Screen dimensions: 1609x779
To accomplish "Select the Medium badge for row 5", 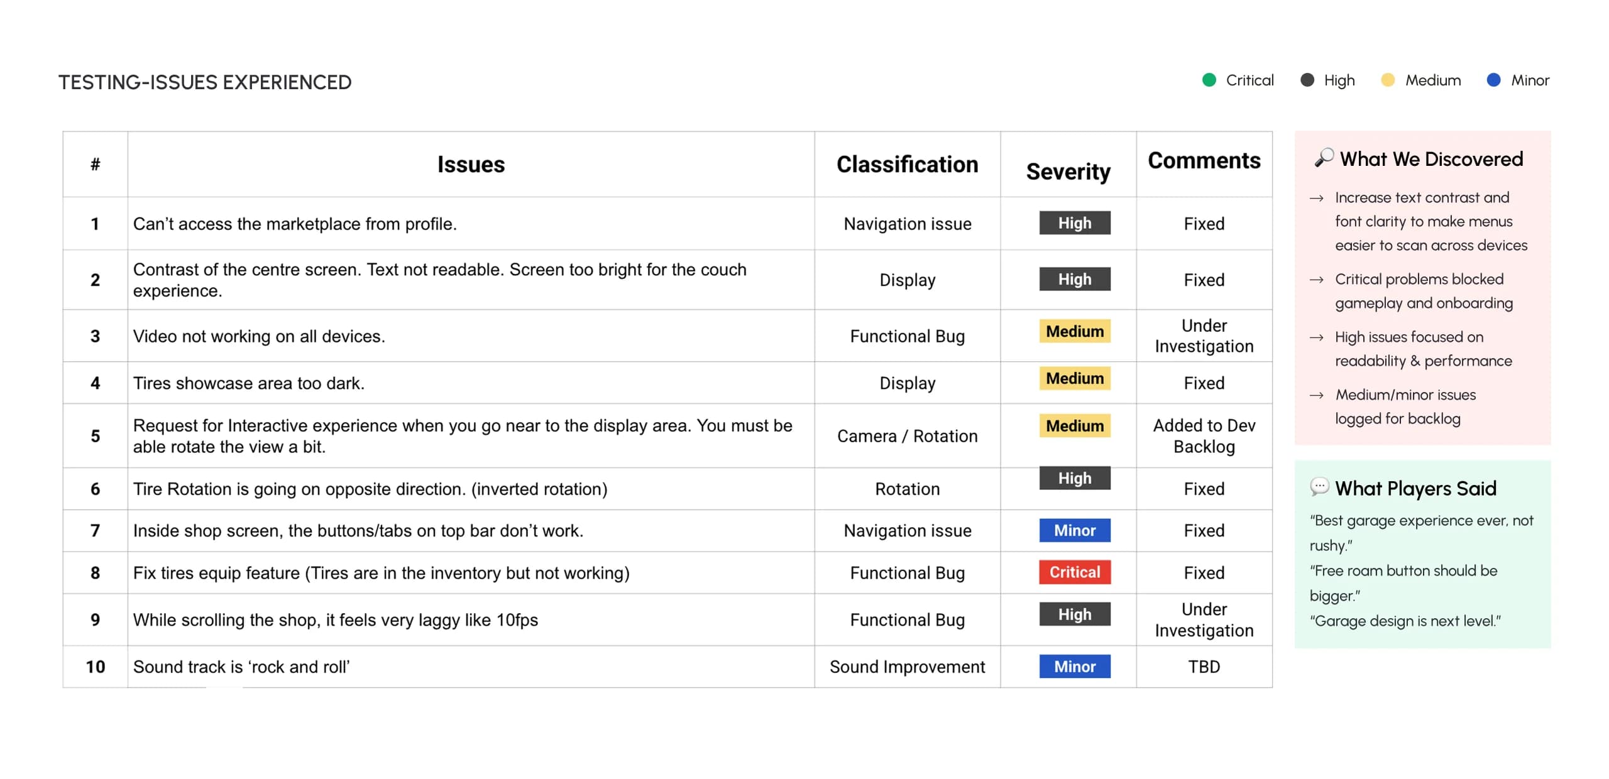I will [x=1075, y=426].
